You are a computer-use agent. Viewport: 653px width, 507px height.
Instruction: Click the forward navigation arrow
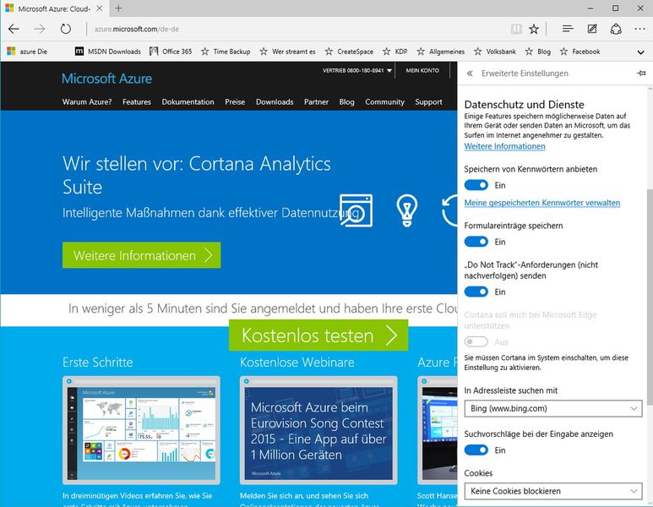point(40,29)
